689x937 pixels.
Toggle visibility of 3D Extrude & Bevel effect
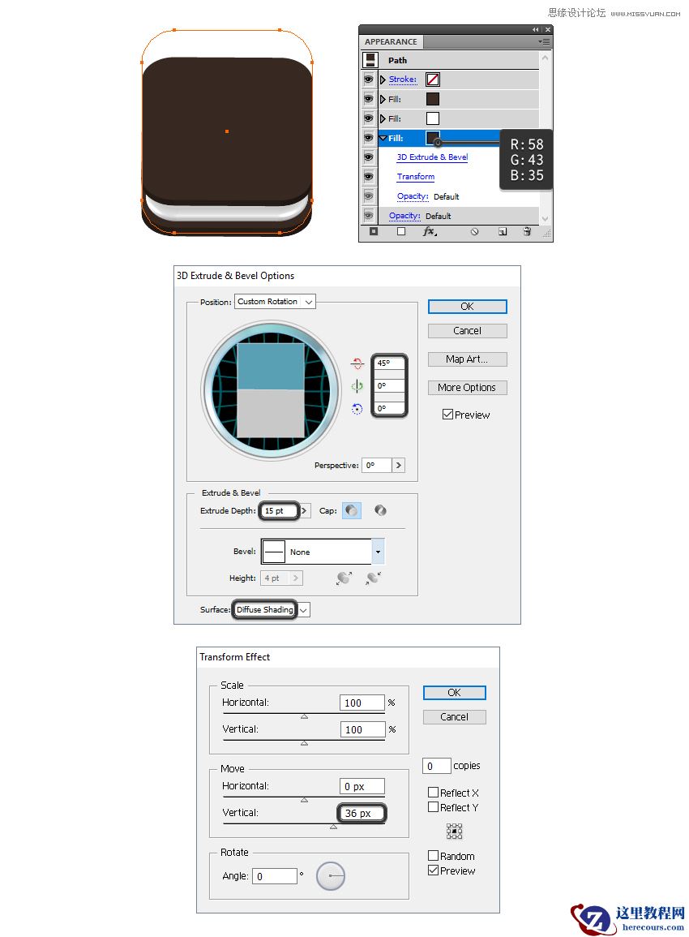(x=368, y=157)
